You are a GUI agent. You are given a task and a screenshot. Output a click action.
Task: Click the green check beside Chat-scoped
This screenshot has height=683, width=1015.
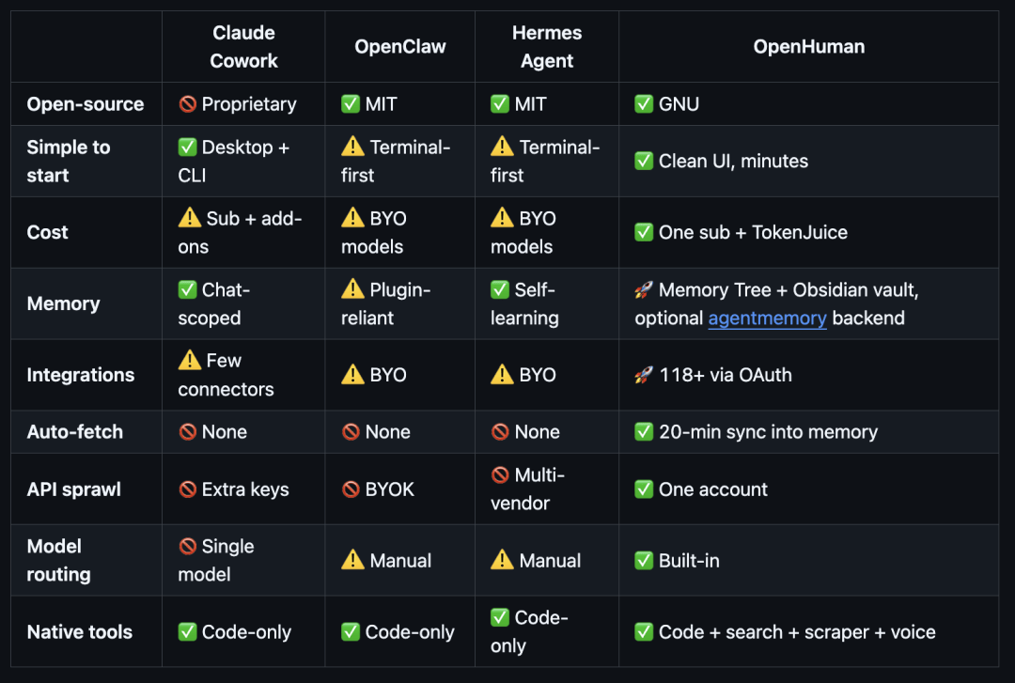[188, 289]
